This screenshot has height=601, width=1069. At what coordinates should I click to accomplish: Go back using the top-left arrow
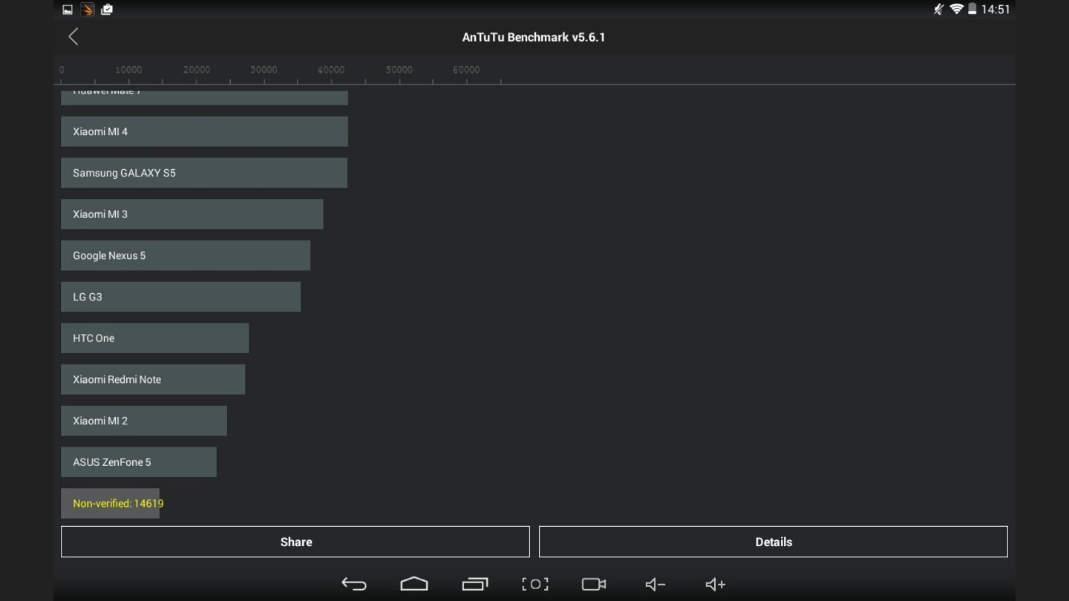click(x=73, y=36)
